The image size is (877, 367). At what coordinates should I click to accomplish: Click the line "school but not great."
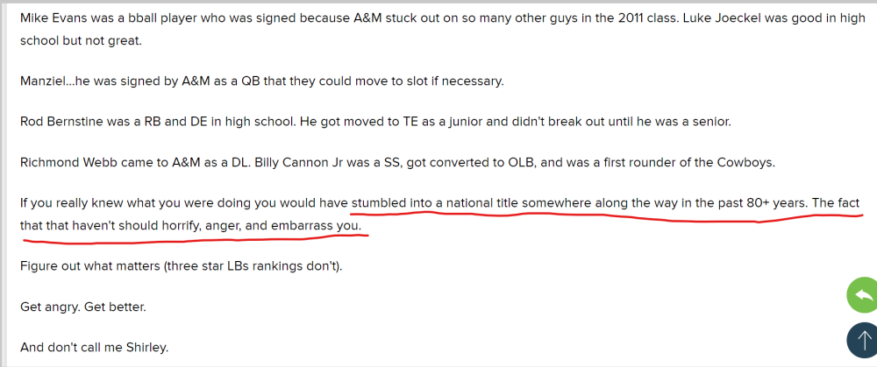(x=81, y=41)
